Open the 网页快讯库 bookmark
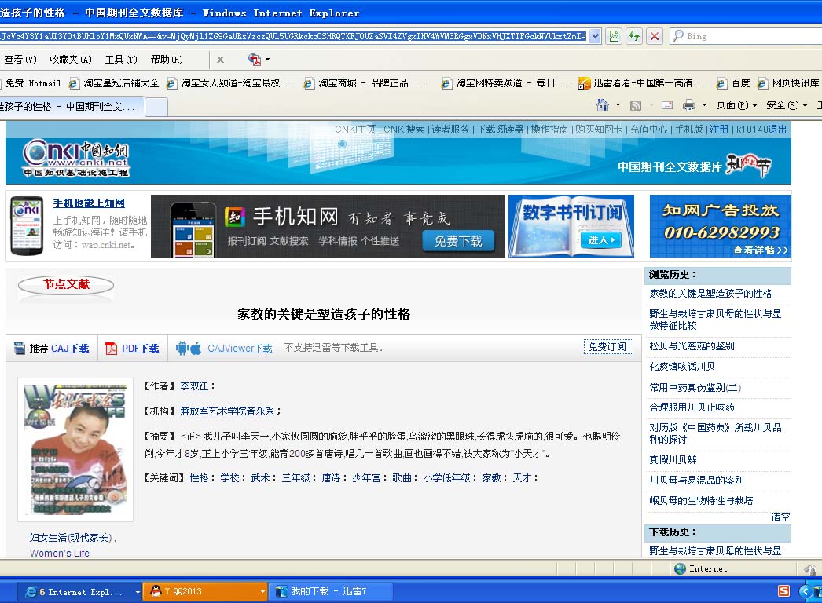This screenshot has height=603, width=822. coord(788,83)
